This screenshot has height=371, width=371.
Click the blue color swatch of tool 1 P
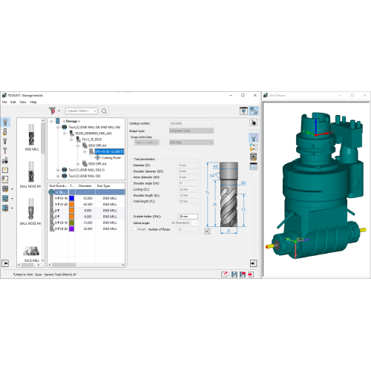(72, 198)
